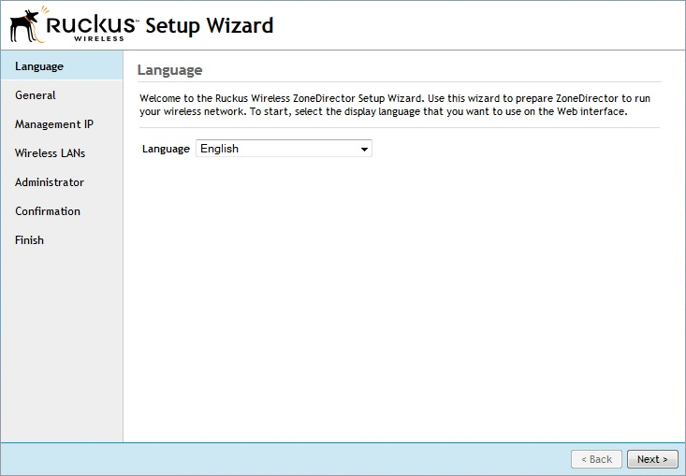
Task: Open the Management IP step
Action: pos(62,124)
